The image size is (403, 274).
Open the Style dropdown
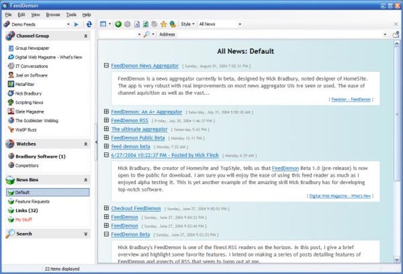tap(188, 24)
